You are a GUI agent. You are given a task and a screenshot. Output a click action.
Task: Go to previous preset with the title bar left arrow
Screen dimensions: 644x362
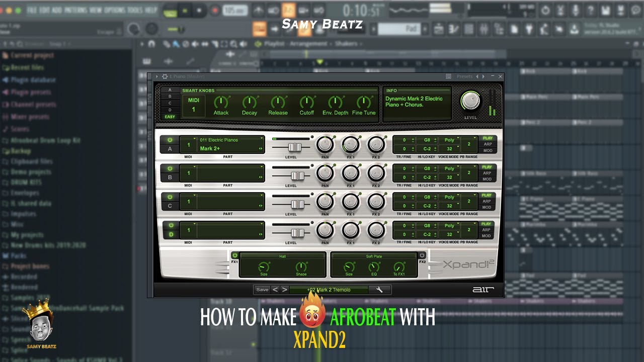click(478, 76)
